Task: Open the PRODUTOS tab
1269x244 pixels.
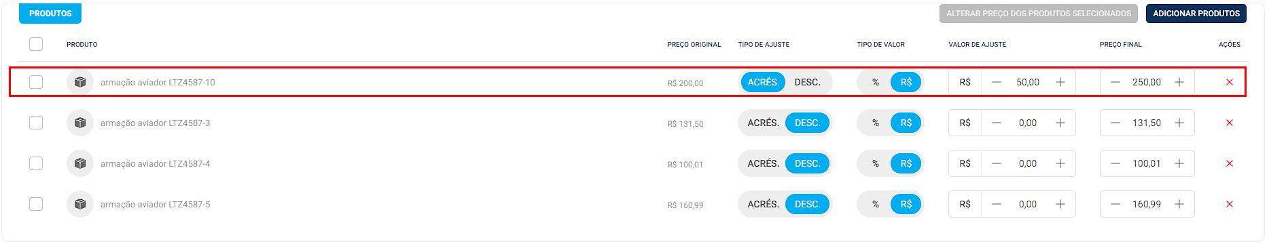Action: 50,14
